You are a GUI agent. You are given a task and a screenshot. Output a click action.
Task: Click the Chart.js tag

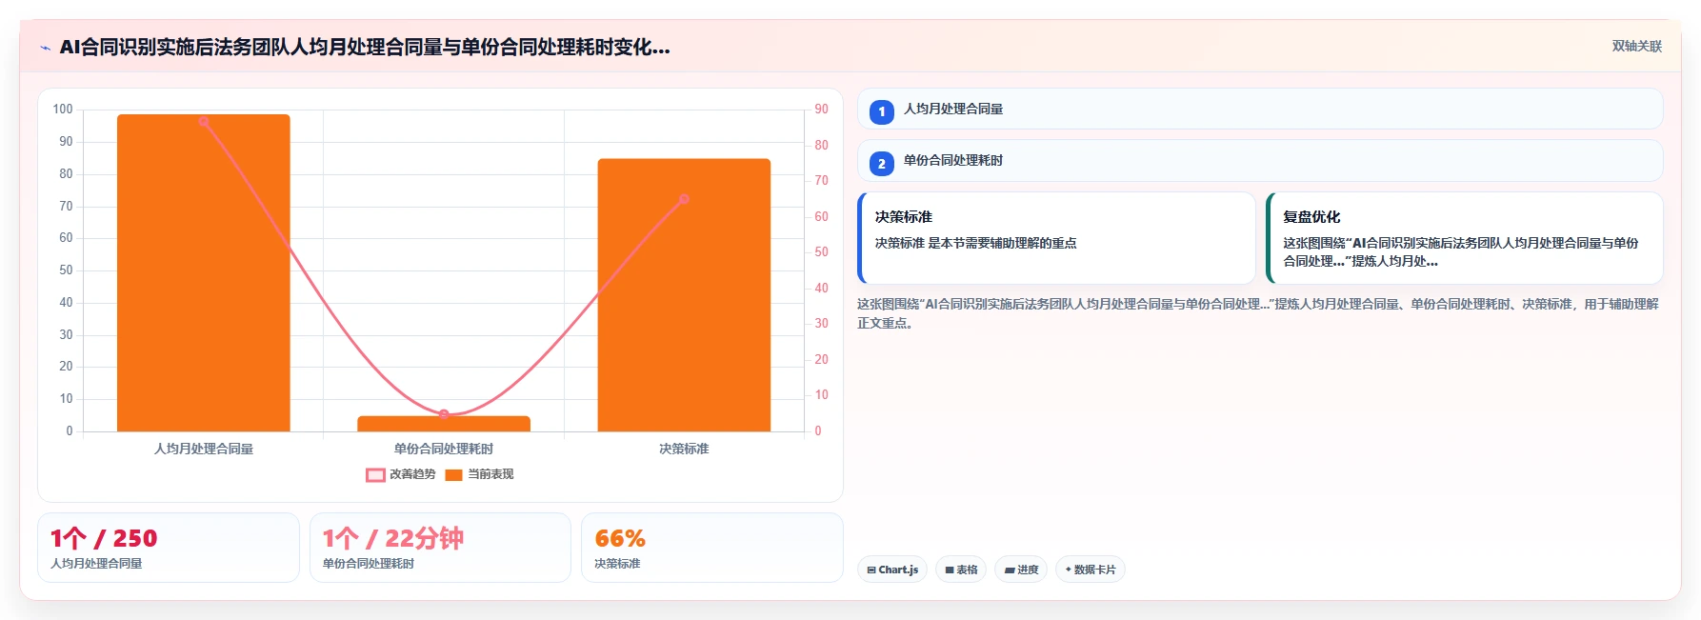coord(892,570)
